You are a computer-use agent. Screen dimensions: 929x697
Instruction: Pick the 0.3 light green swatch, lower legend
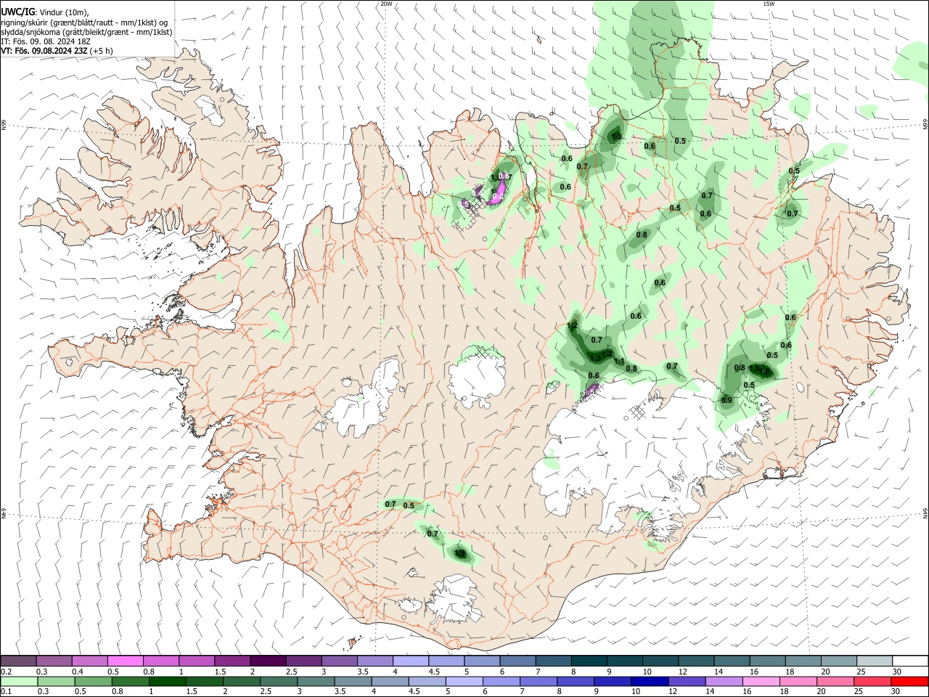click(56, 681)
